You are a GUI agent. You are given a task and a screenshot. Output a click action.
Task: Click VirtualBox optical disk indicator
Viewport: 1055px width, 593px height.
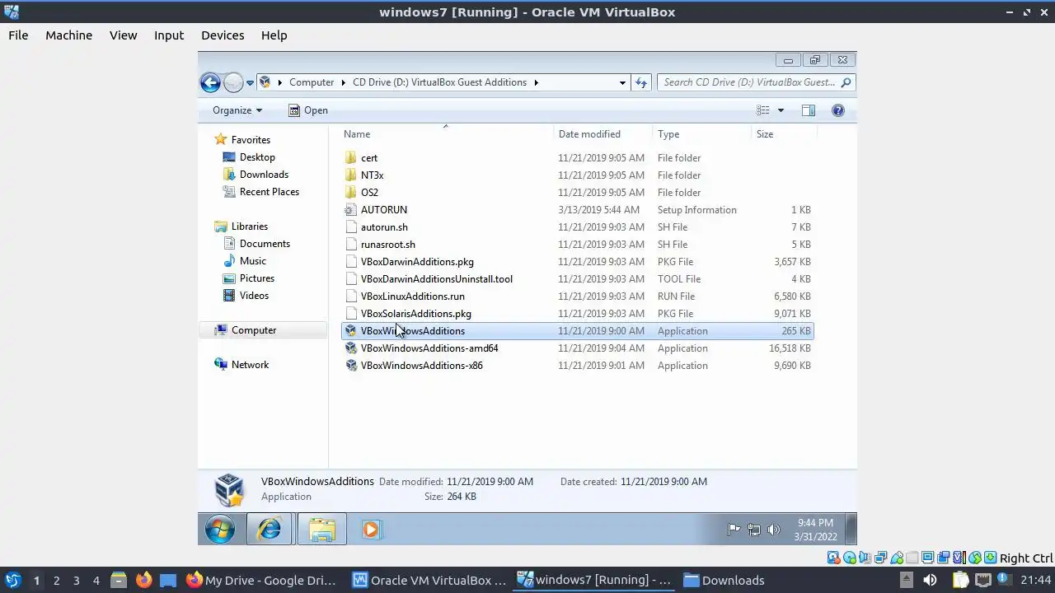click(849, 558)
